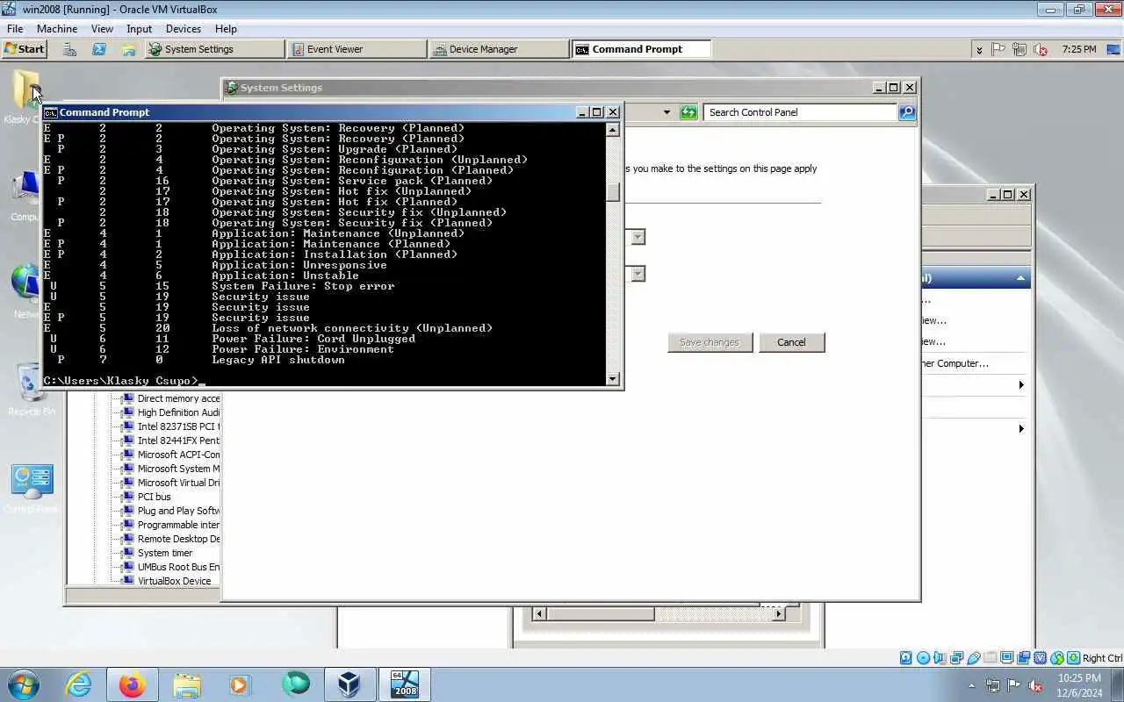The width and height of the screenshot is (1124, 702).
Task: Click Command Prompt scroll down arrow
Action: pos(613,379)
